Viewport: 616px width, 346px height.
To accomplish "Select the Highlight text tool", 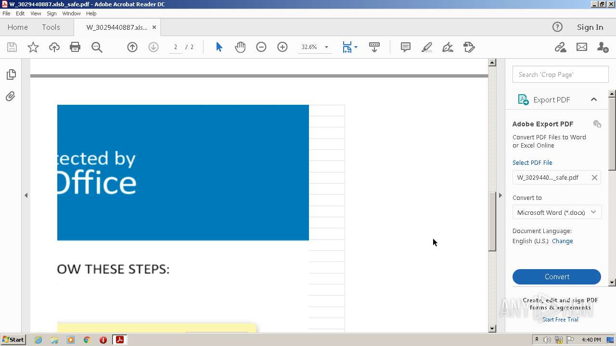I will point(426,47).
